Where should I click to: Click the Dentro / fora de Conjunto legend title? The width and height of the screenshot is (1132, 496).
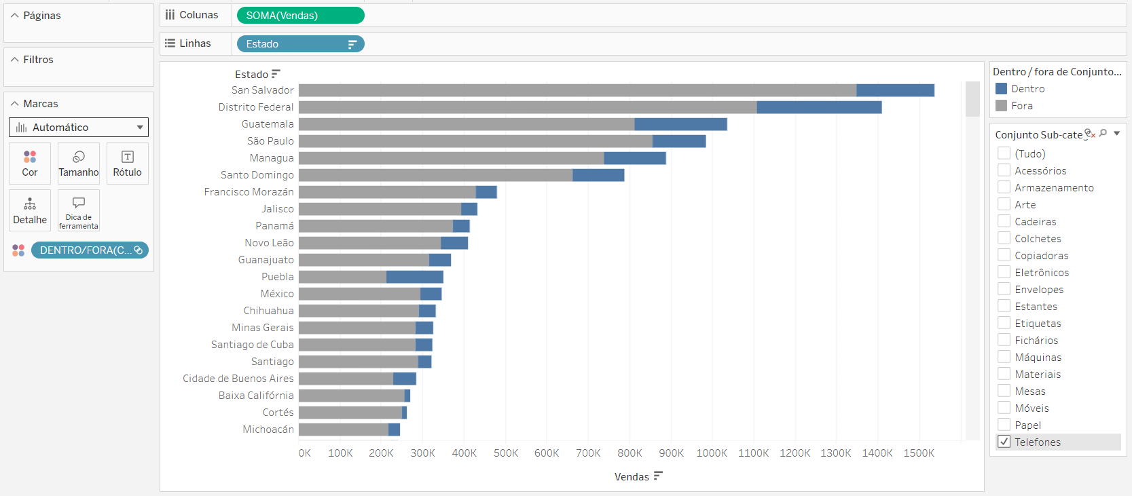point(1057,72)
